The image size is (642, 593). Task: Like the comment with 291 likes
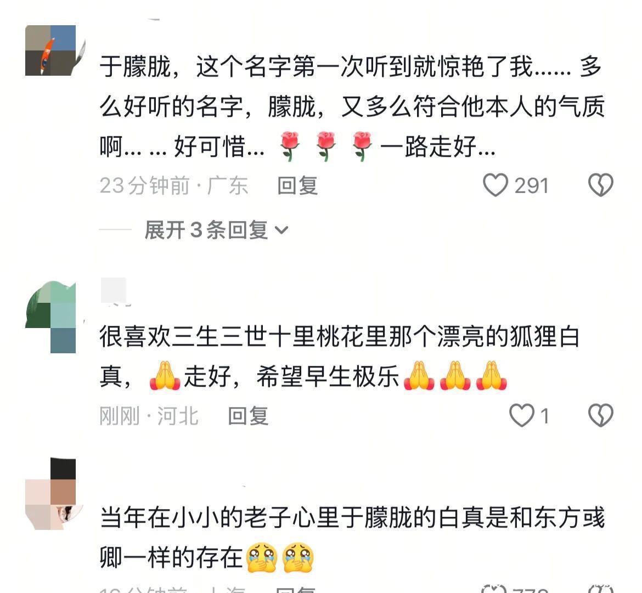(495, 185)
